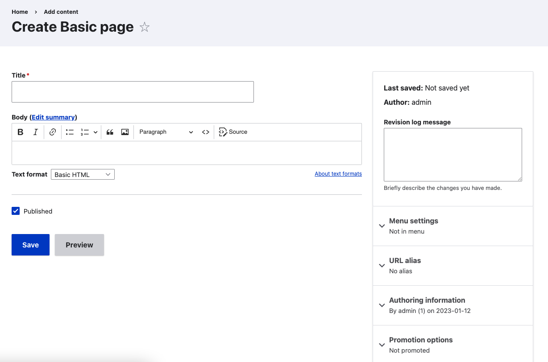
Task: Toggle bold formatting in Body editor
Action: [21, 132]
